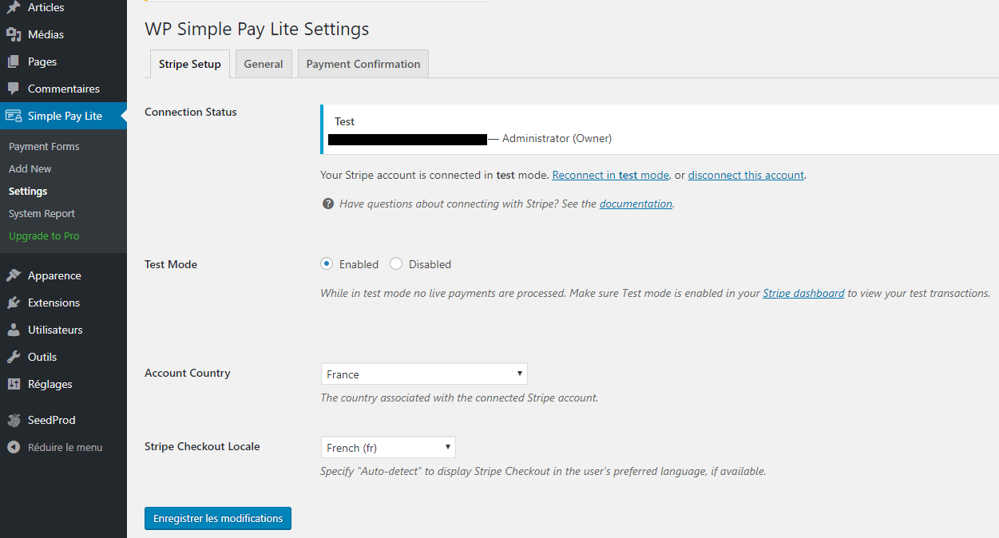The height and width of the screenshot is (538, 999).
Task: Click the Utilisateurs person icon
Action: tap(14, 330)
